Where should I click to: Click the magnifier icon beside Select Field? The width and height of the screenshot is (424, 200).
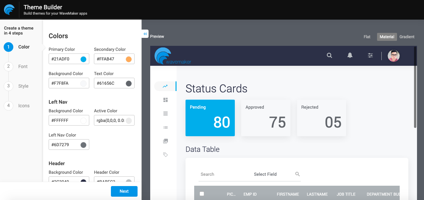pyautogui.click(x=297, y=174)
